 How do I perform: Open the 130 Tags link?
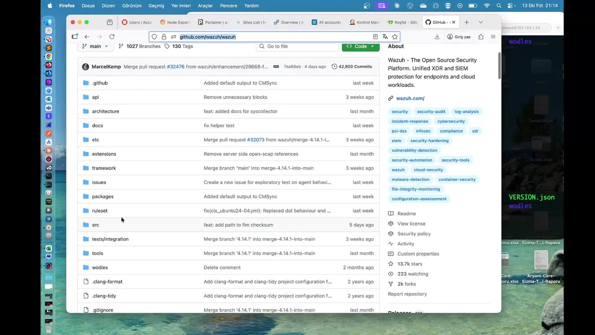click(178, 46)
